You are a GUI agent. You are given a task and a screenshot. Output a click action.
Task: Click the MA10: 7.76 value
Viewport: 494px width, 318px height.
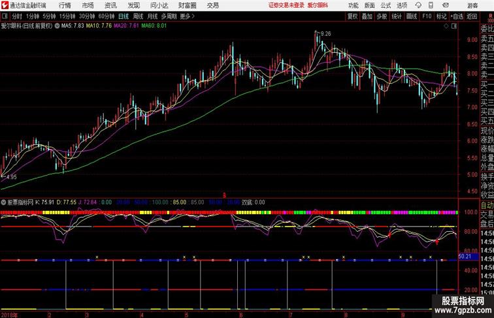tap(99, 26)
